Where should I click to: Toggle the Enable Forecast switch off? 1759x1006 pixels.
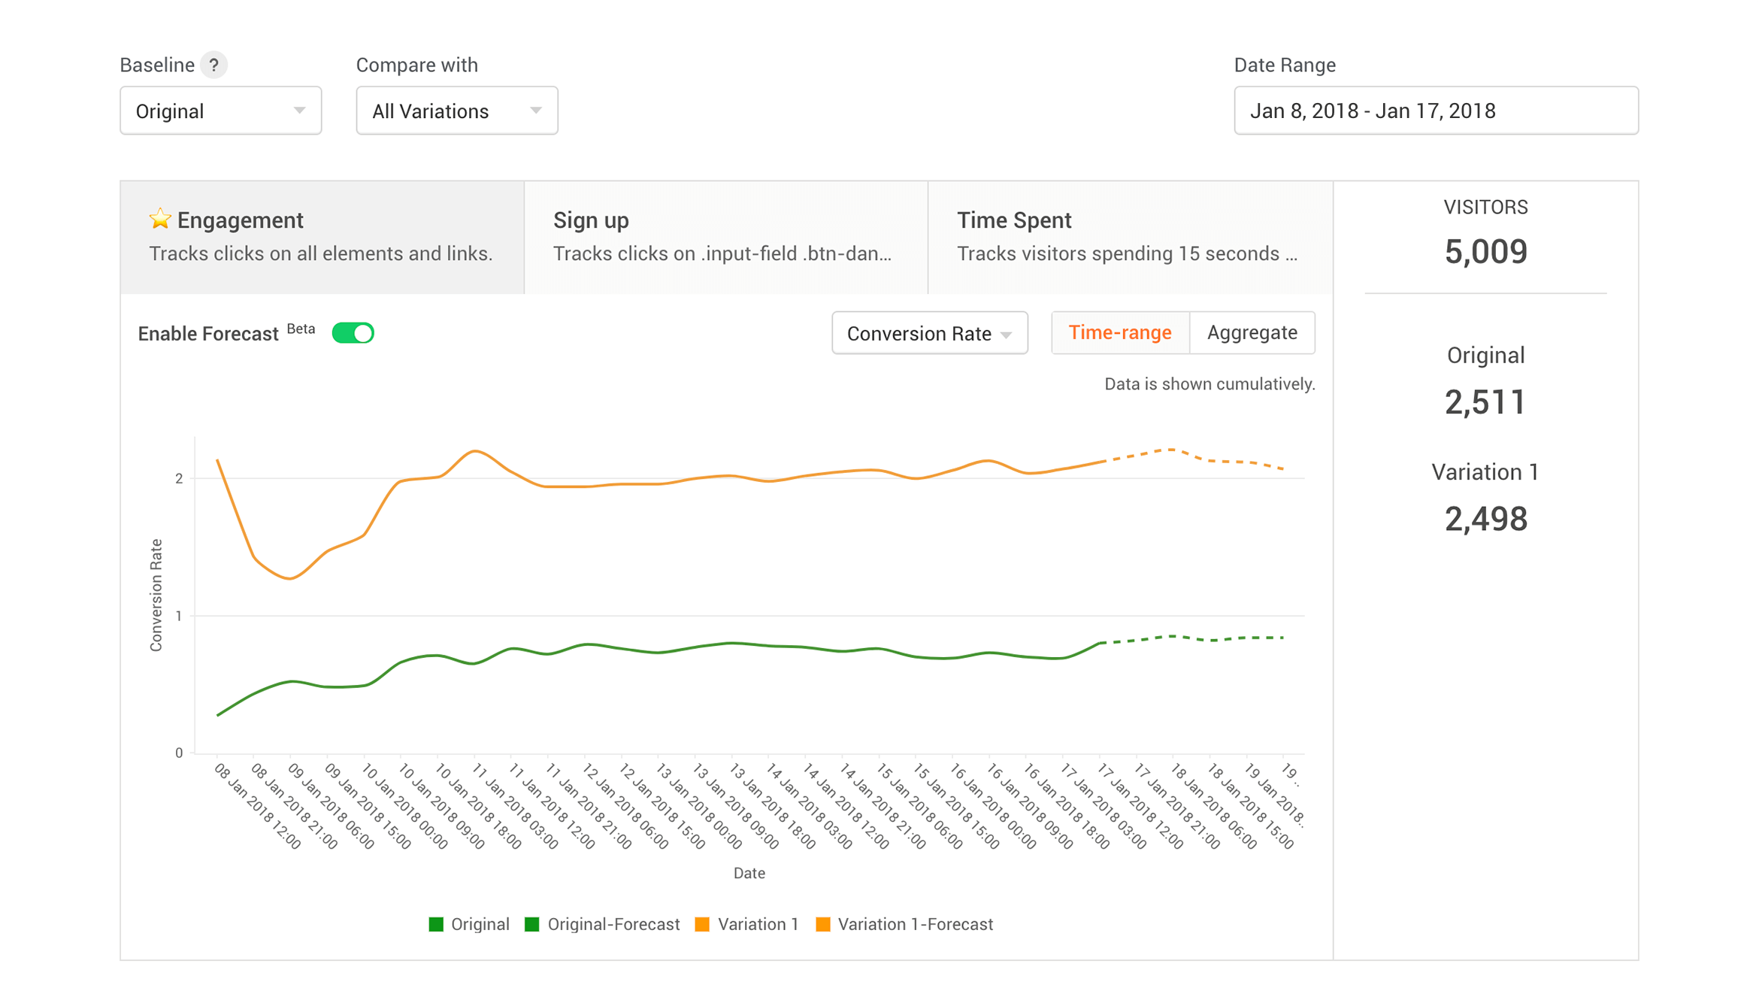[x=352, y=332]
